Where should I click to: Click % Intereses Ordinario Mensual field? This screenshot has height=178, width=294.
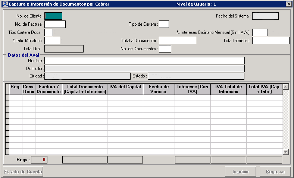click(x=260, y=32)
